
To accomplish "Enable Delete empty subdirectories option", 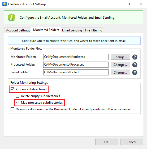I will point(18,96).
